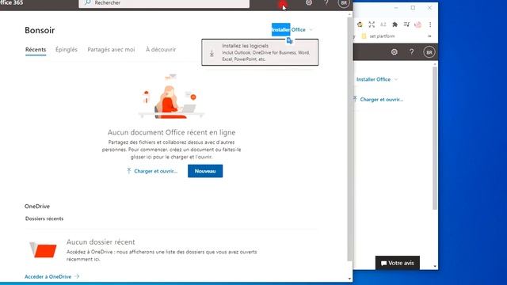Follow the Accéder à OneDrive link
The height and width of the screenshot is (285, 507).
(51, 276)
